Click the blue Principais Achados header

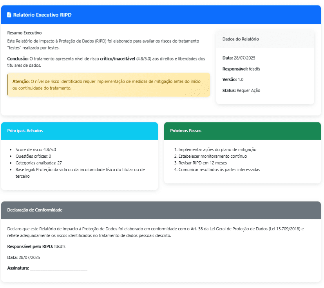tap(80, 131)
